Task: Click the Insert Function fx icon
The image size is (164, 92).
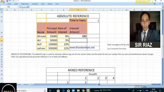Action: click(28, 7)
